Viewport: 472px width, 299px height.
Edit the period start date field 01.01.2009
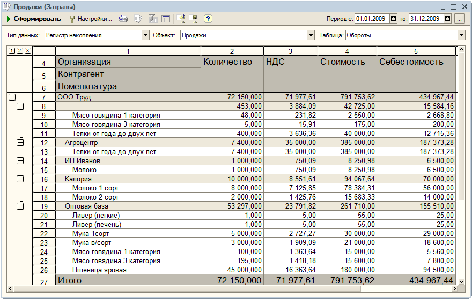click(x=372, y=19)
